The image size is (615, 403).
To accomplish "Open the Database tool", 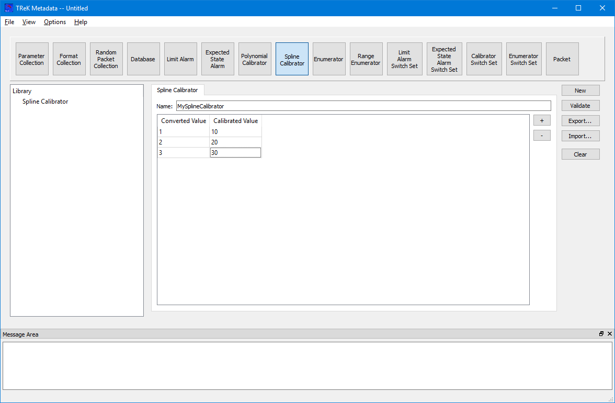I will [x=143, y=59].
